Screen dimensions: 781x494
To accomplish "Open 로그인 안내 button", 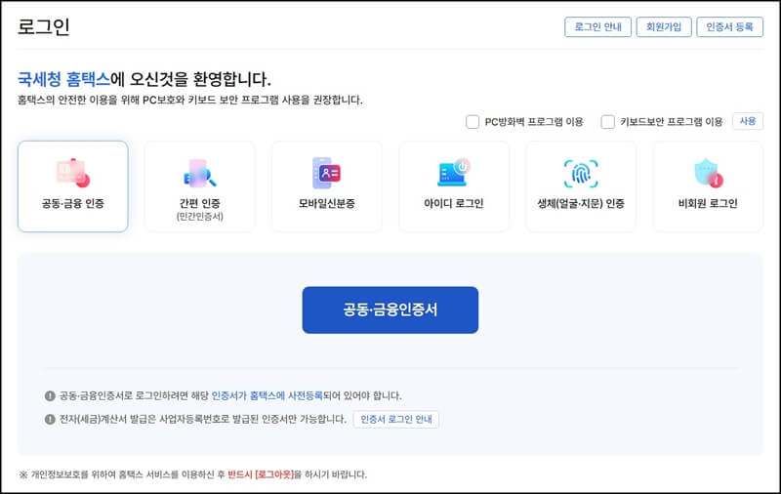I will click(597, 27).
